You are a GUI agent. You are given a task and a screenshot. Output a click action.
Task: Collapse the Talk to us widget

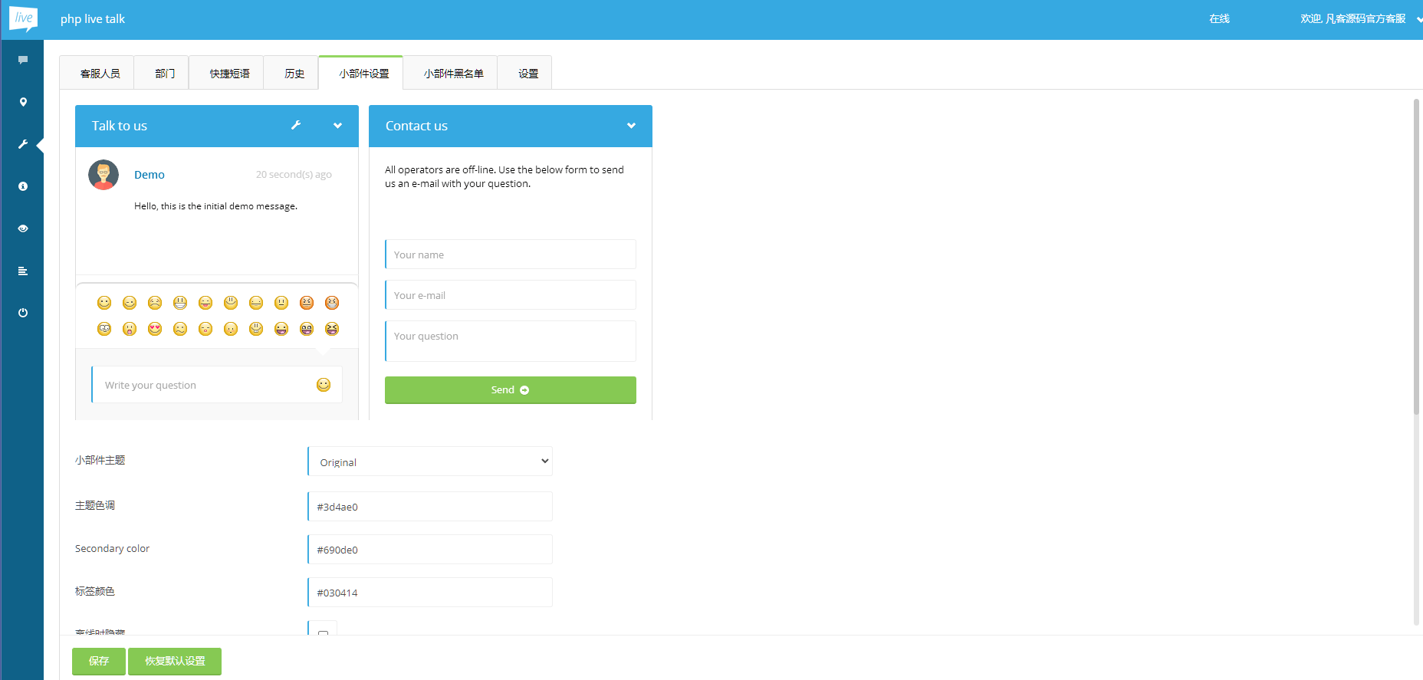tap(337, 126)
